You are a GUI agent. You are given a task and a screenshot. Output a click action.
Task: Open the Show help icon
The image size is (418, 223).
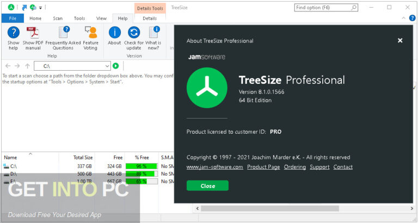pos(13,38)
